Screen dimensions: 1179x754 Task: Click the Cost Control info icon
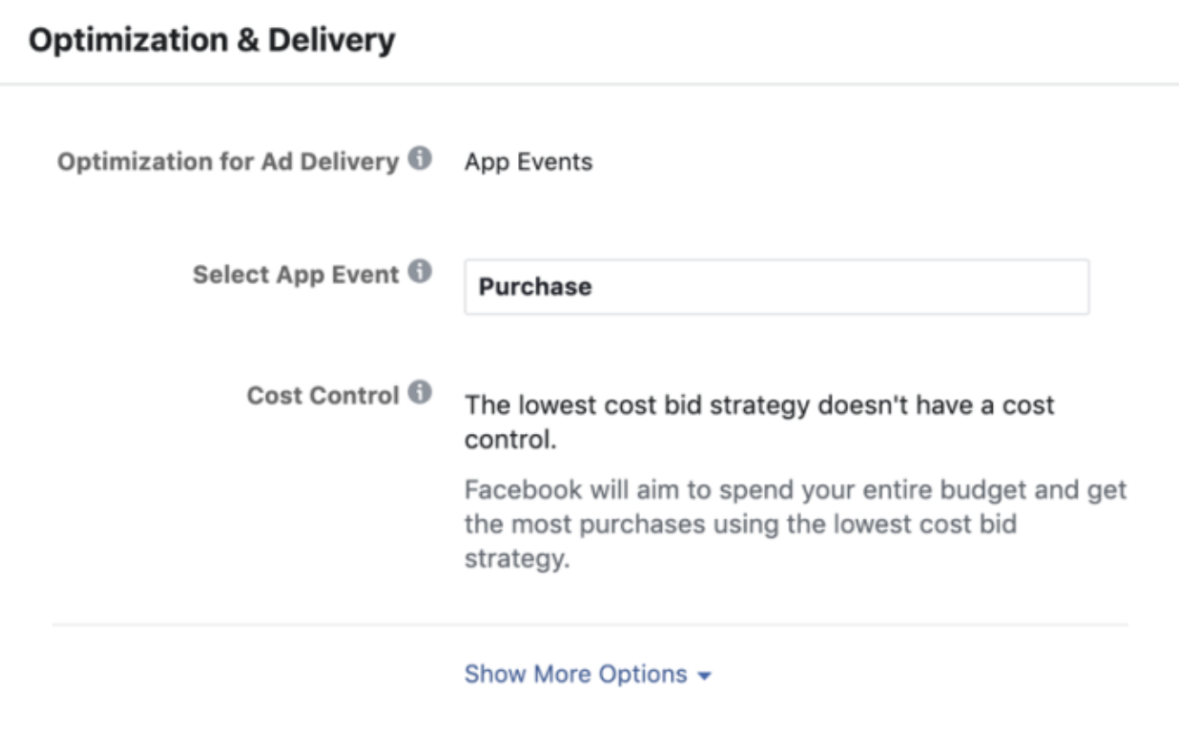click(x=419, y=393)
